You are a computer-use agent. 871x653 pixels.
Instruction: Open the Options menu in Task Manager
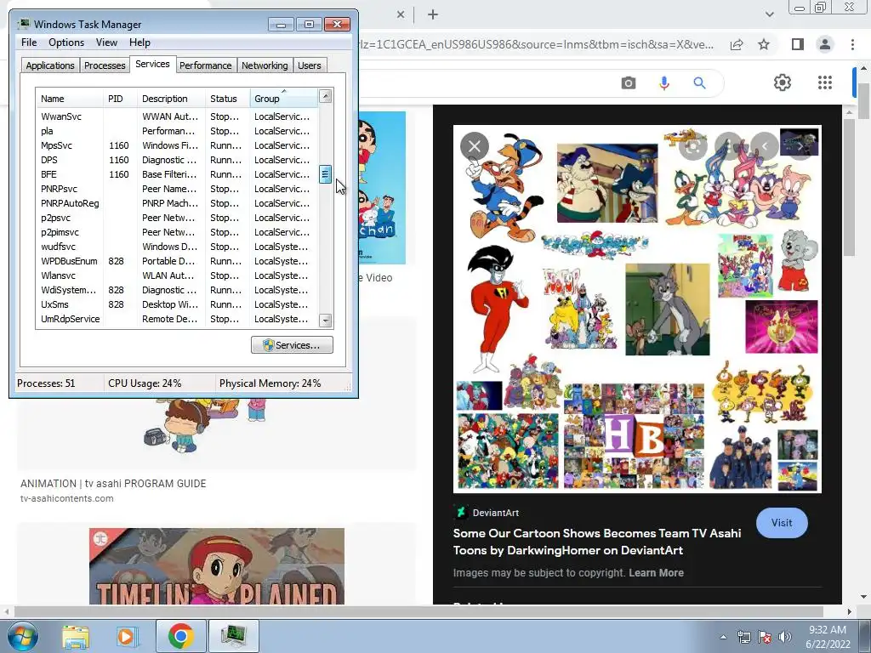coord(66,43)
